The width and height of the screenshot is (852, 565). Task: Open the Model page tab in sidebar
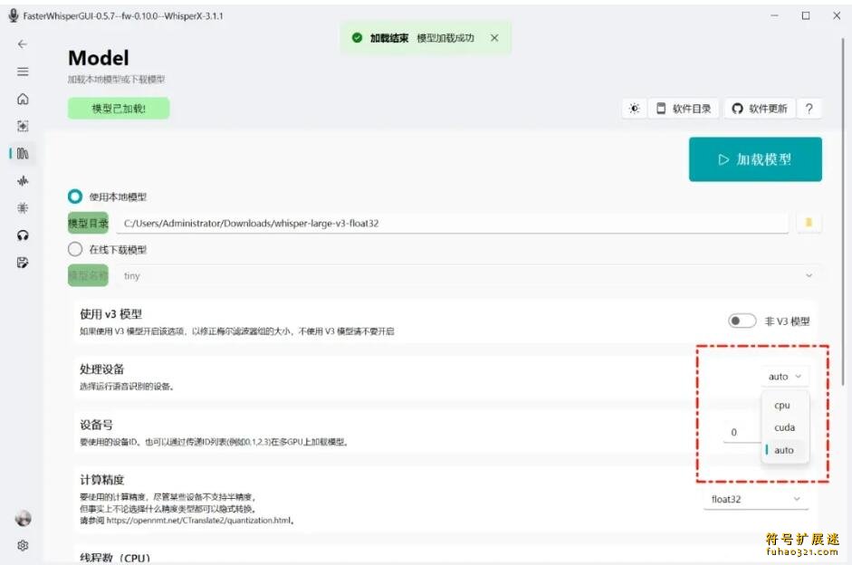pyautogui.click(x=23, y=154)
